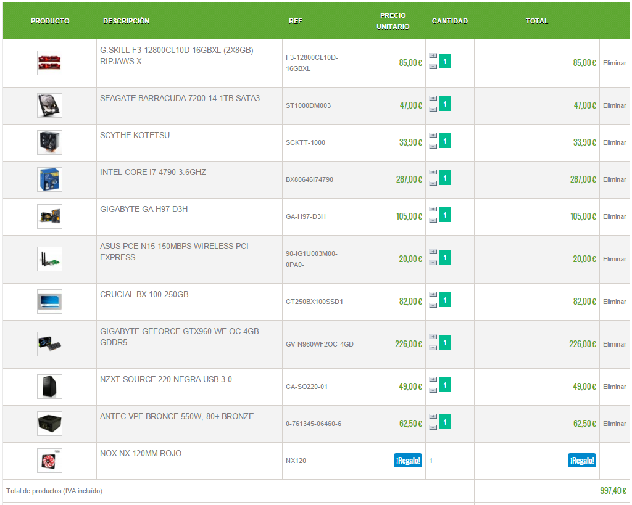Increase quantity of Antec VPF 550W
This screenshot has width=632, height=505.
[x=433, y=416]
